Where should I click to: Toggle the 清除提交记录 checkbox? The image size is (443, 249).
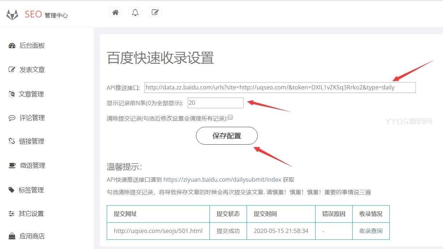tap(230, 117)
